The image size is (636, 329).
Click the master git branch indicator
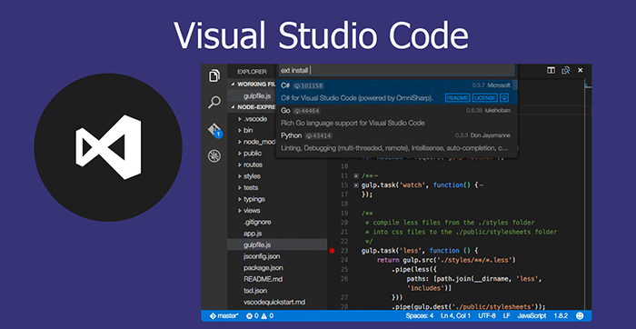(x=224, y=315)
